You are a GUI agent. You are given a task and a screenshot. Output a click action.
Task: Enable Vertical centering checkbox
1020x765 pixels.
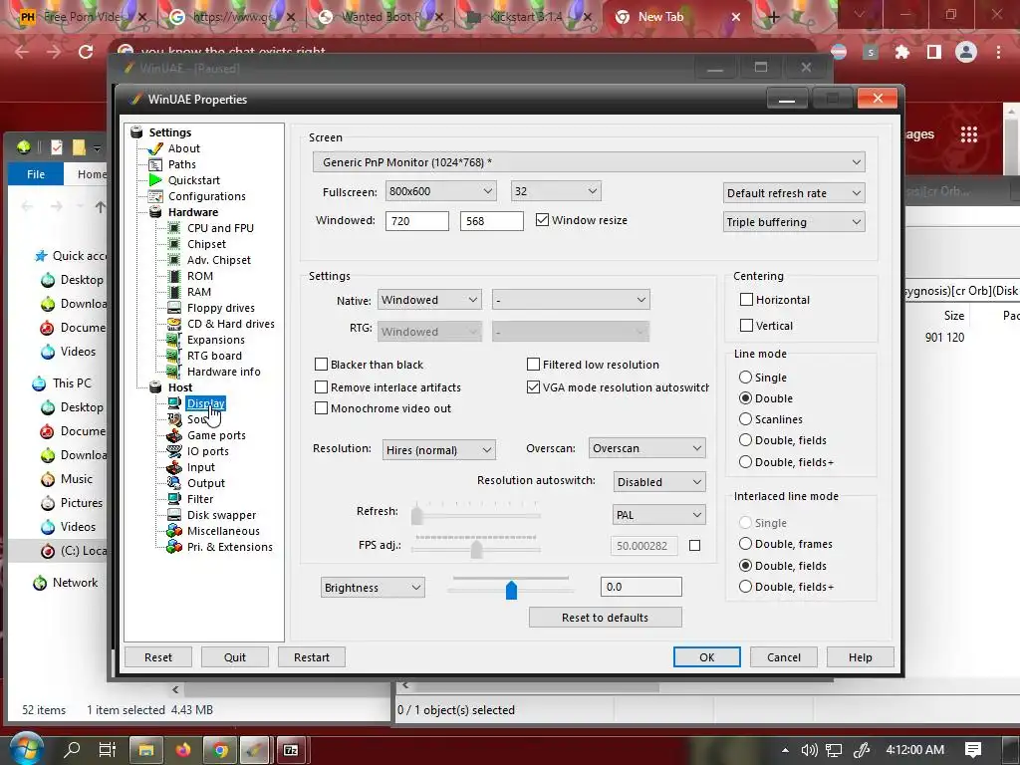(747, 326)
